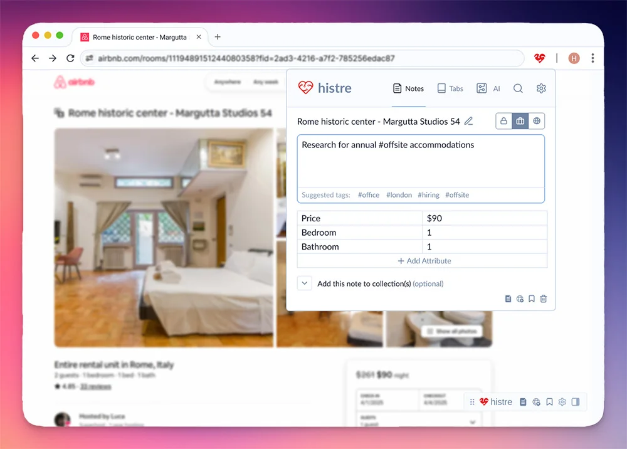Open the AI tab in histre
Image resolution: width=627 pixels, height=449 pixels.
[x=488, y=88]
